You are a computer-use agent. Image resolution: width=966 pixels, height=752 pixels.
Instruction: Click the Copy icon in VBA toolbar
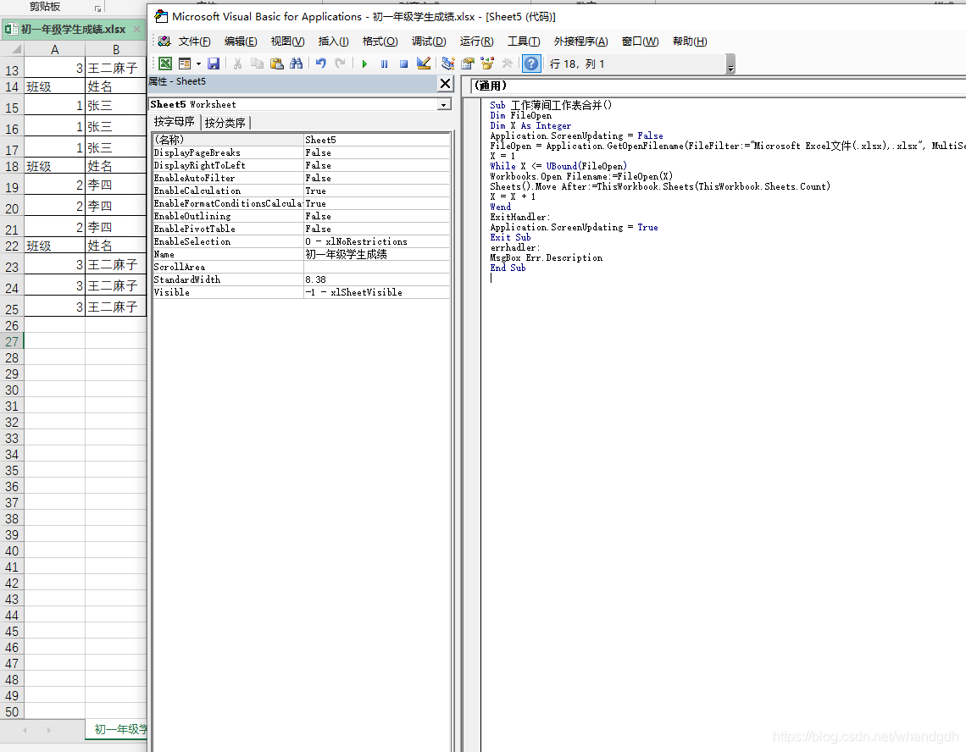coord(258,64)
